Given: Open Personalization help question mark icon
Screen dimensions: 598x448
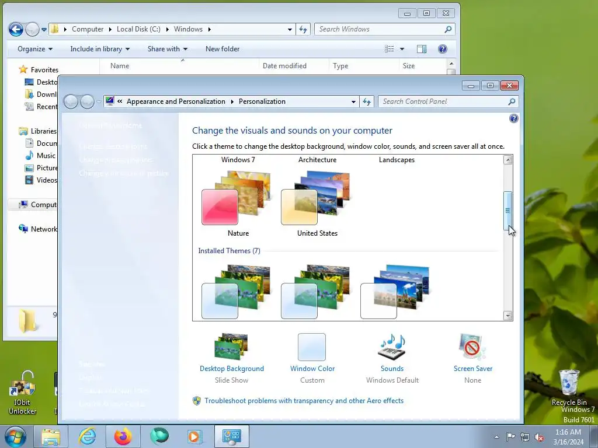Looking at the screenshot, I should pyautogui.click(x=513, y=118).
